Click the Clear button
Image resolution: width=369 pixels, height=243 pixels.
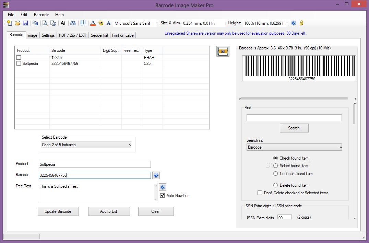(156, 211)
